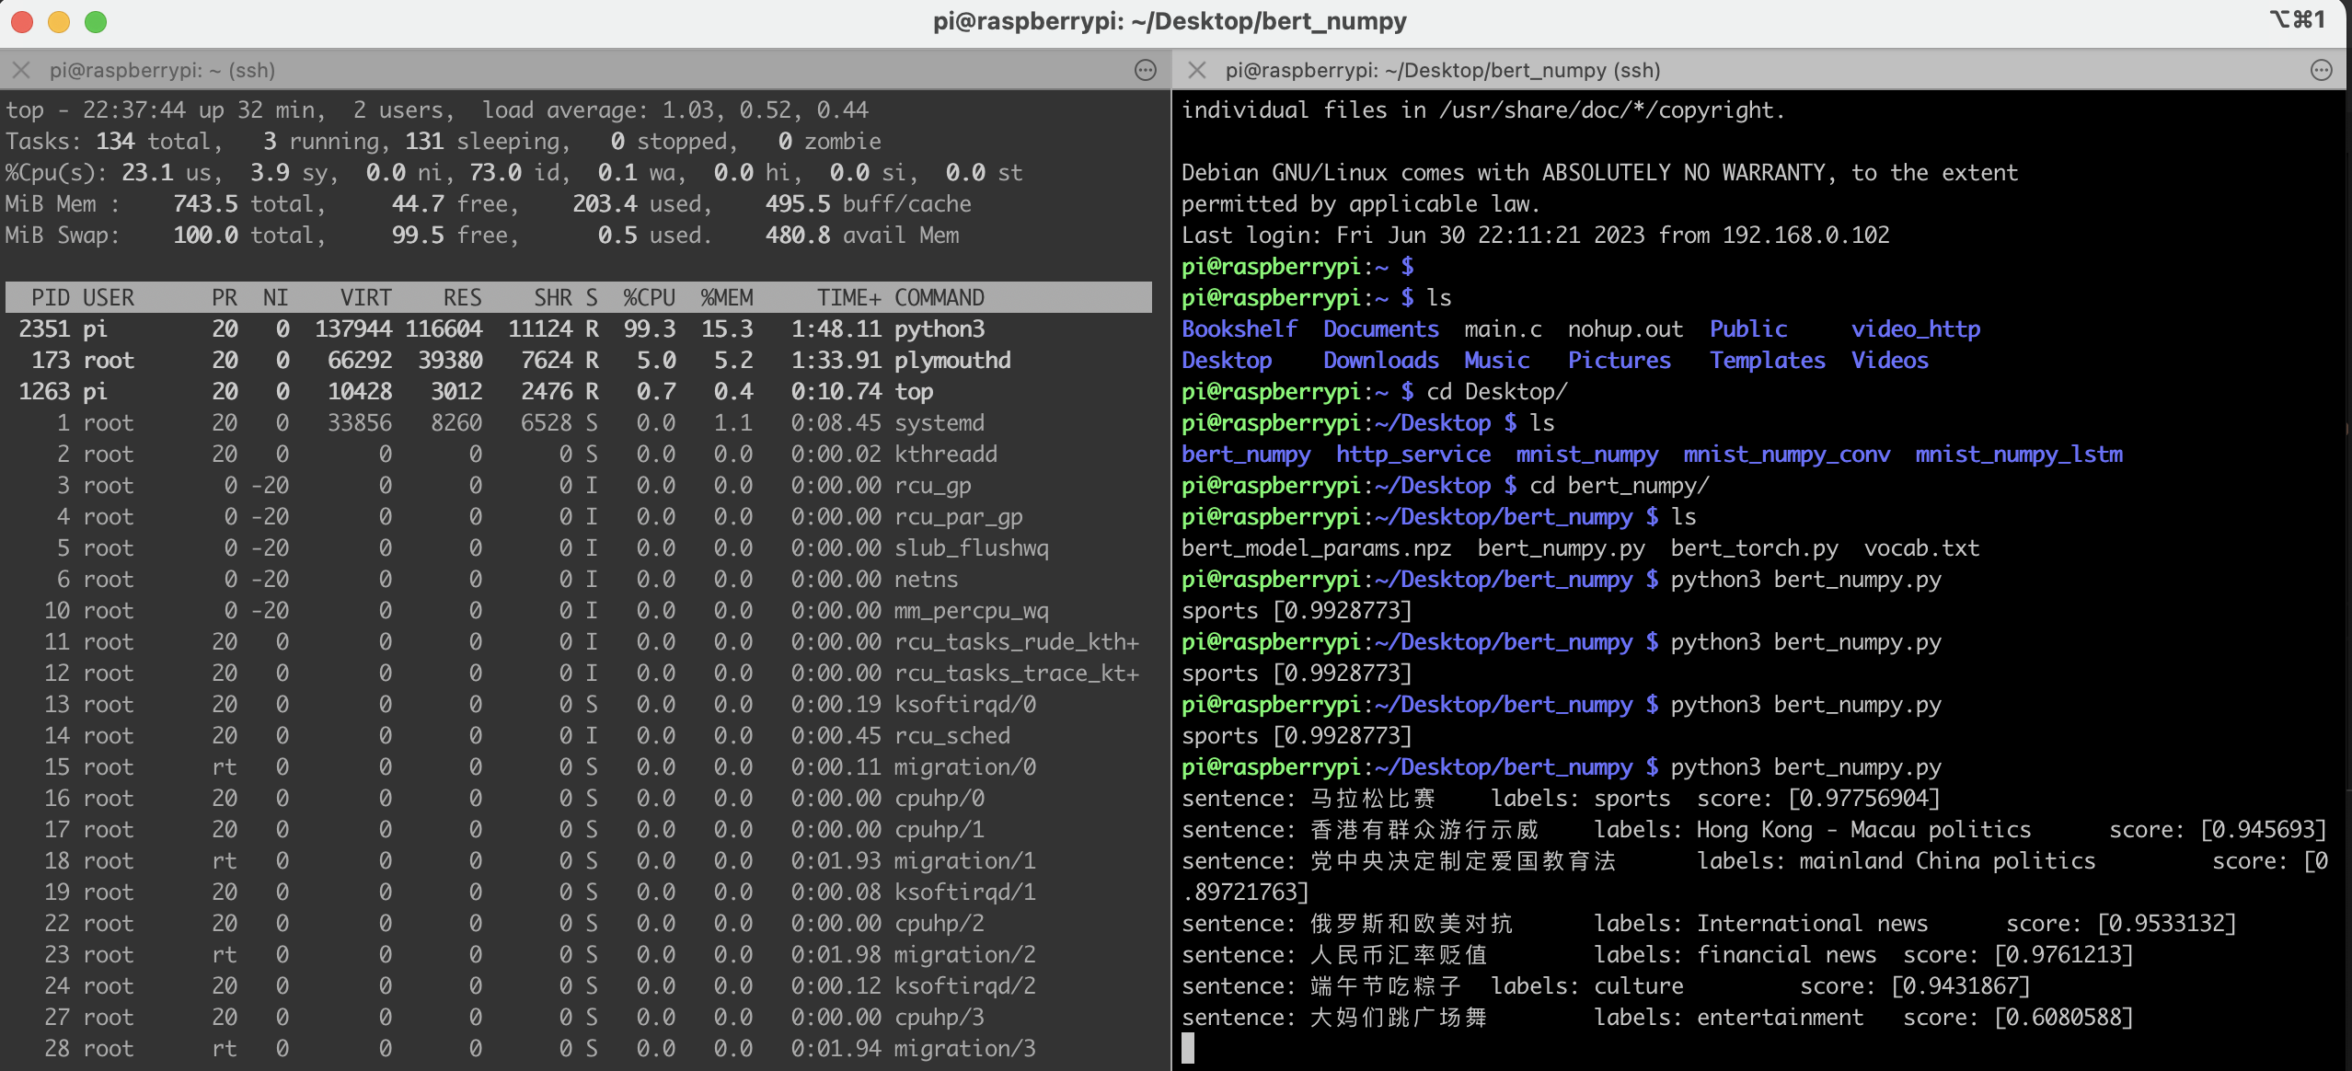Click the migration/0 process row
The height and width of the screenshot is (1071, 2352).
pyautogui.click(x=579, y=767)
